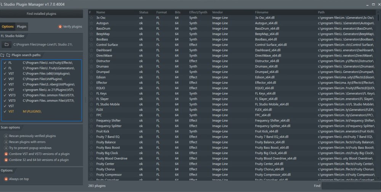Favorite the Drumaxx synth
This screenshot has width=381, height=192.
pos(91,66)
